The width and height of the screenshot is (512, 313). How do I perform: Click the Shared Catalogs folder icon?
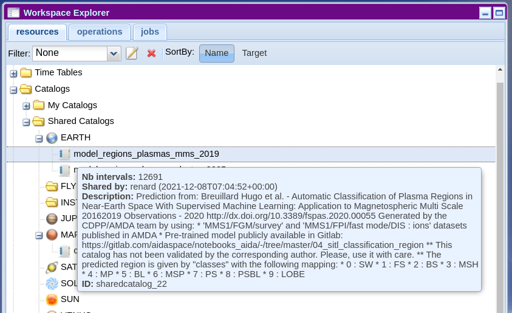pos(38,122)
